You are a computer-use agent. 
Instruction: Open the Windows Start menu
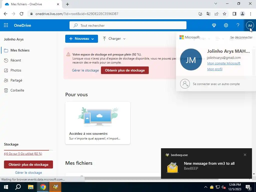6,187
